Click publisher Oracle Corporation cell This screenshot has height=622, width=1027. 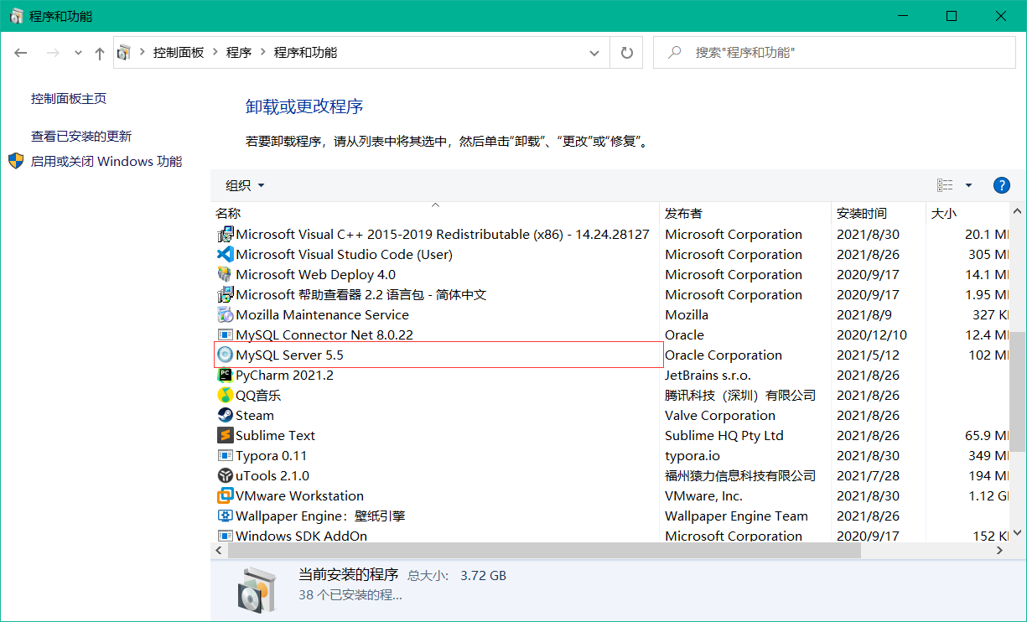pos(724,355)
